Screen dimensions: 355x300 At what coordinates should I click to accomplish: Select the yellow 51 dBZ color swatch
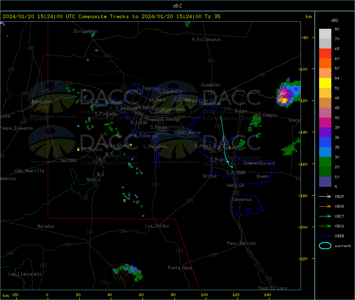325,83
